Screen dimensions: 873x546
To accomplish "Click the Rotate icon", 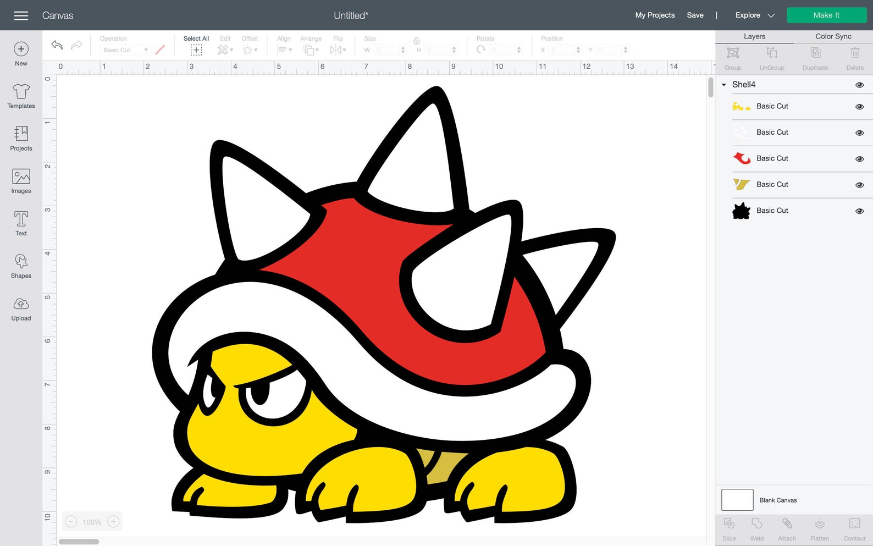I will pos(481,49).
